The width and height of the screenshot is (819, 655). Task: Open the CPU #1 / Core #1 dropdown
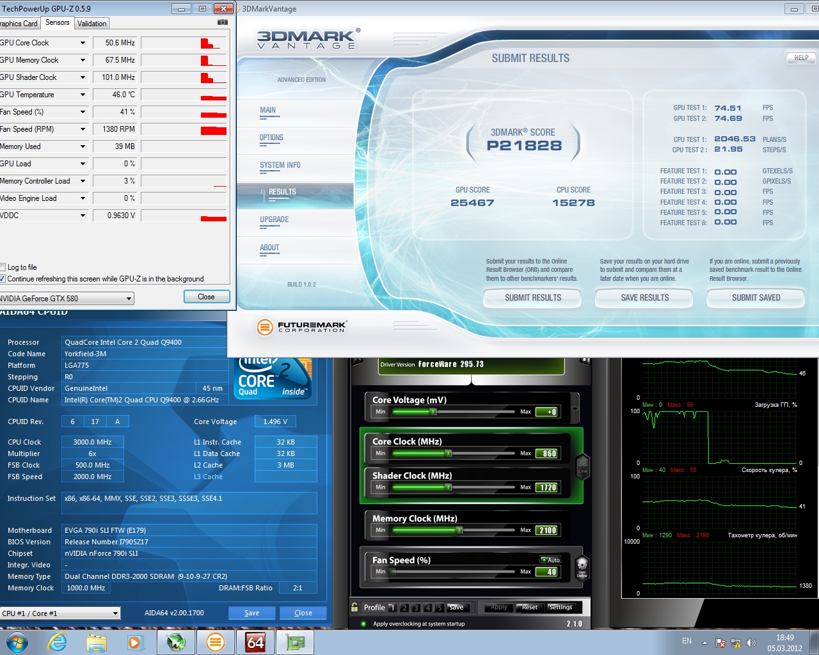pos(60,613)
